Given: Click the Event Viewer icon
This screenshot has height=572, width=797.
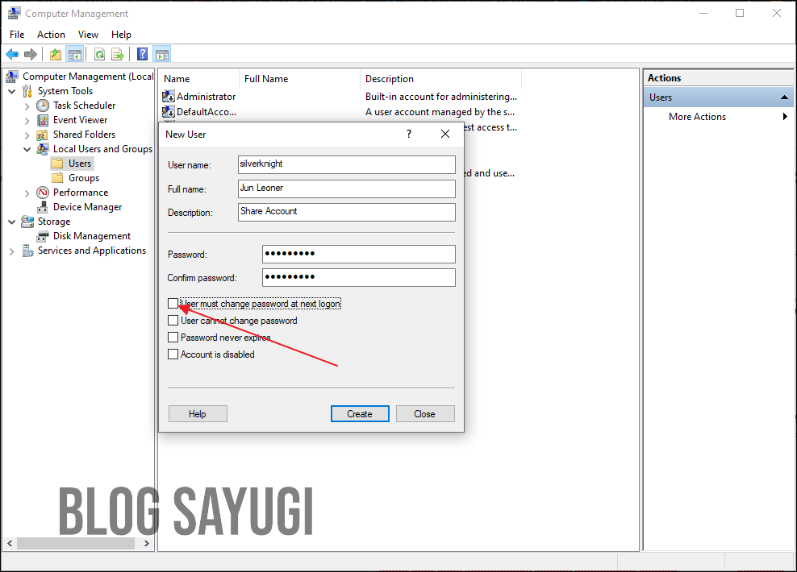Looking at the screenshot, I should click(x=43, y=120).
